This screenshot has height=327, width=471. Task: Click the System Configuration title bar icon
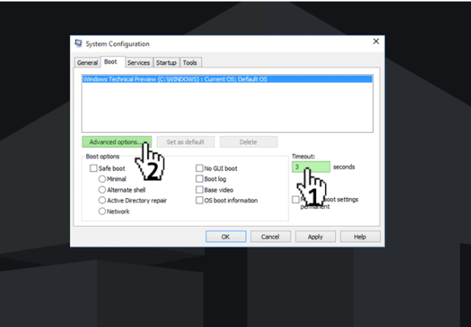(79, 44)
